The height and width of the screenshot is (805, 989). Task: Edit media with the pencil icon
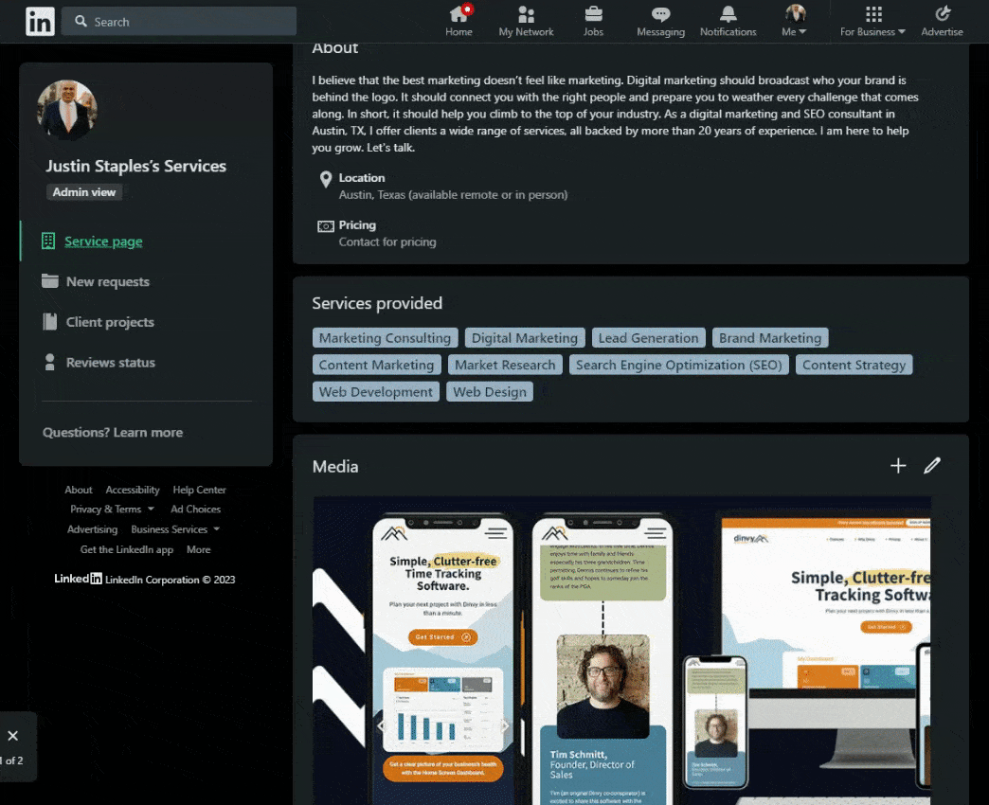(932, 466)
